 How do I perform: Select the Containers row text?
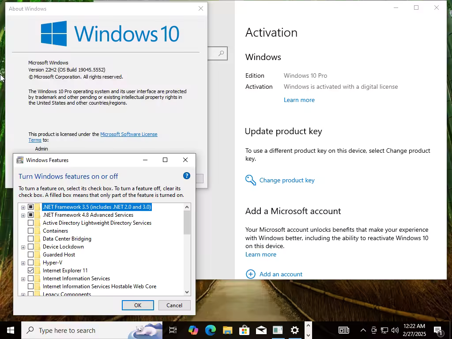tap(55, 230)
